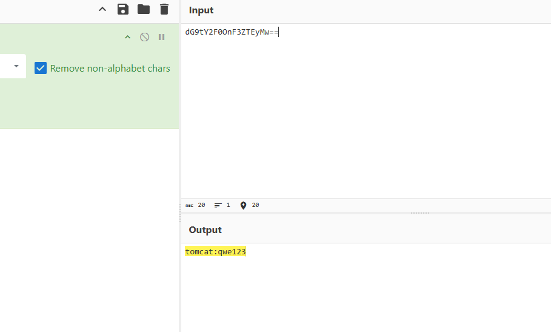Save the recipe with the floppy disk icon
This screenshot has height=332, width=551.
tap(123, 9)
